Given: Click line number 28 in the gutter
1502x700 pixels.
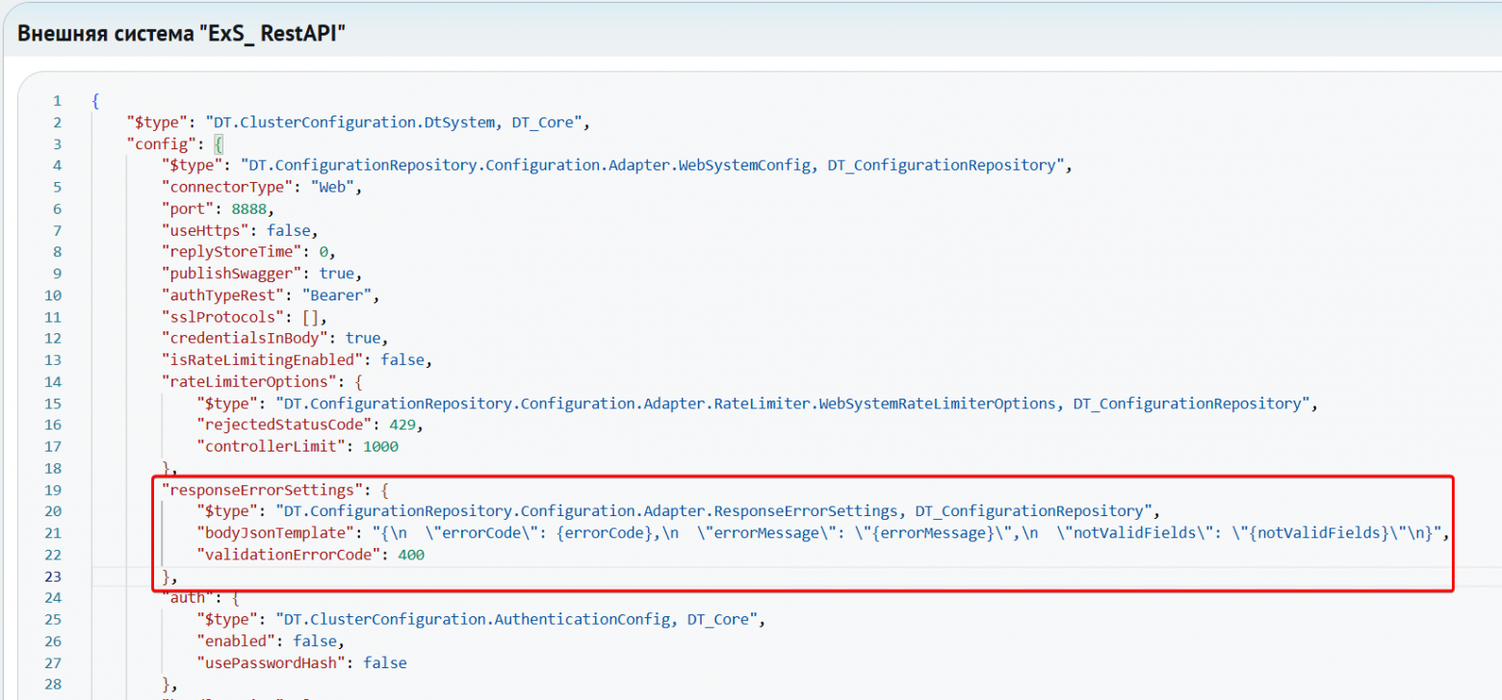Looking at the screenshot, I should [x=53, y=685].
